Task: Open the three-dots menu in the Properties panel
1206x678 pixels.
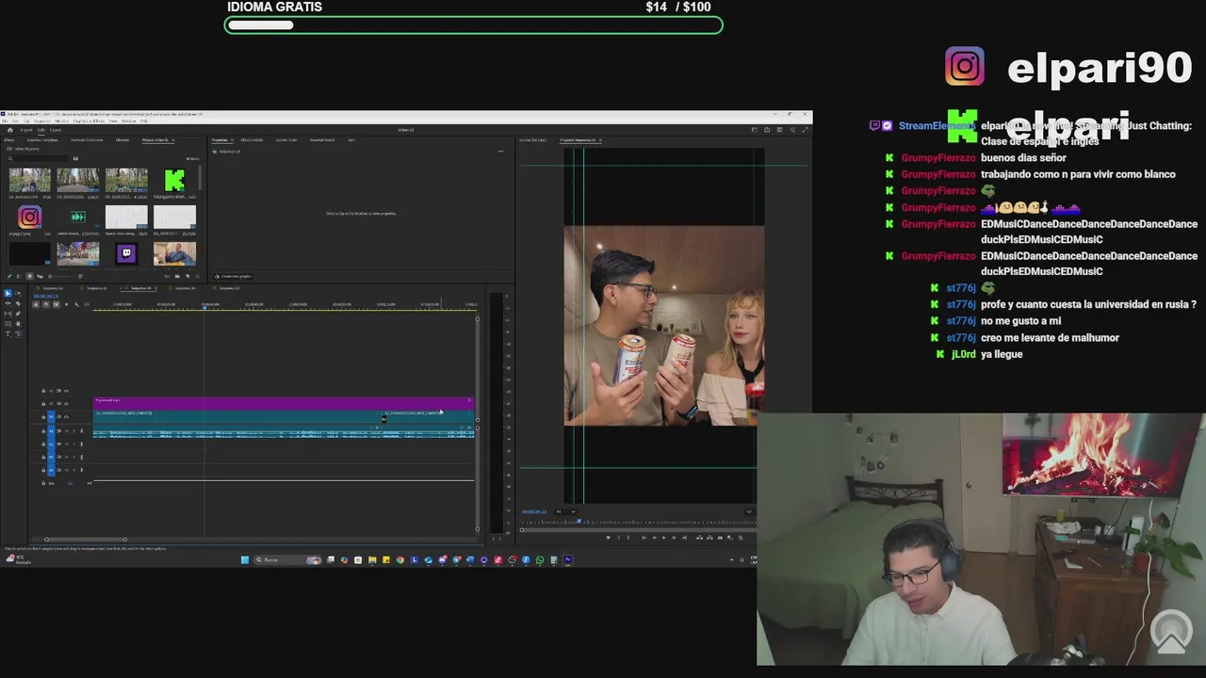Action: click(500, 152)
